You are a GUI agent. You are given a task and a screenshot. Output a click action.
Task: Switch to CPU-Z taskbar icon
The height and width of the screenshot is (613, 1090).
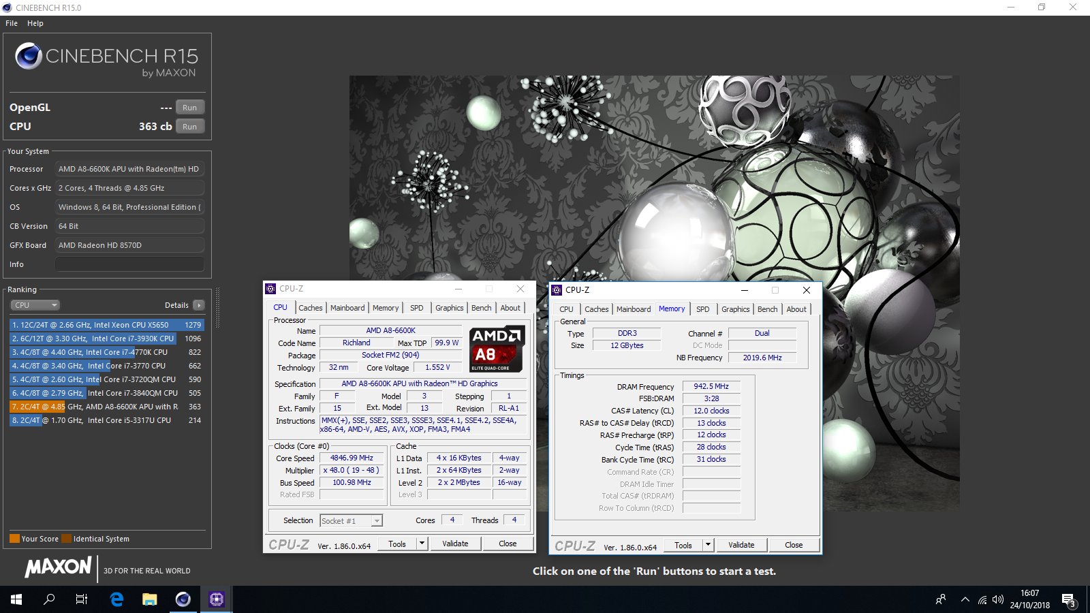(217, 599)
